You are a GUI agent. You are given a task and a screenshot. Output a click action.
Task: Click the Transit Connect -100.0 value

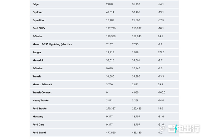coord(161,92)
